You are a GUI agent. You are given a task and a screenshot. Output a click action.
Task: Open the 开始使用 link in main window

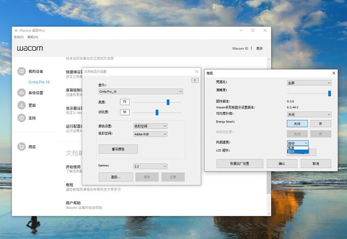73,167
